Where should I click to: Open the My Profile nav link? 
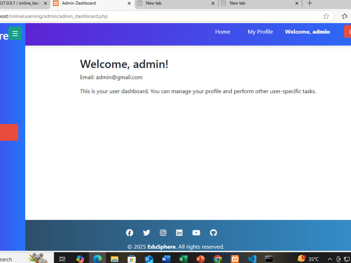260,32
